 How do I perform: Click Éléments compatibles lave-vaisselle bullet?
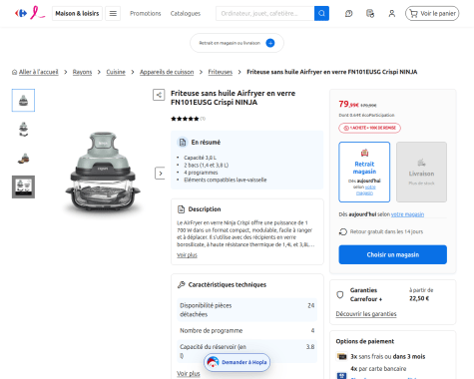226,180
